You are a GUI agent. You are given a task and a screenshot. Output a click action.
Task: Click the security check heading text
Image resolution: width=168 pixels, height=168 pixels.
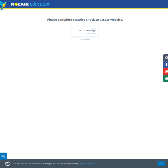click(x=85, y=20)
